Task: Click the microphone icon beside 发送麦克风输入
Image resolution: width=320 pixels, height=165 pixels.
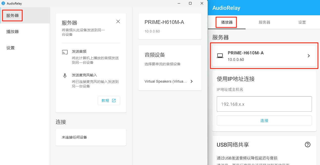Action: [x=65, y=76]
